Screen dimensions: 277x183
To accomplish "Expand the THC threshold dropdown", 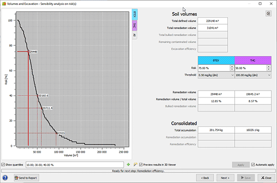I will 253,75.
